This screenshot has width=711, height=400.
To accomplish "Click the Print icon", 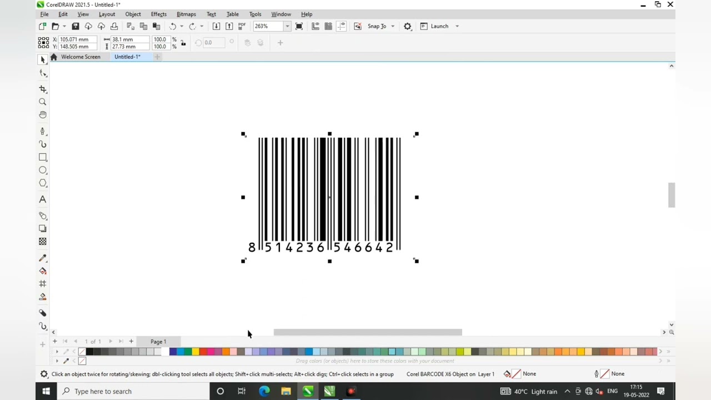I will pos(114,26).
